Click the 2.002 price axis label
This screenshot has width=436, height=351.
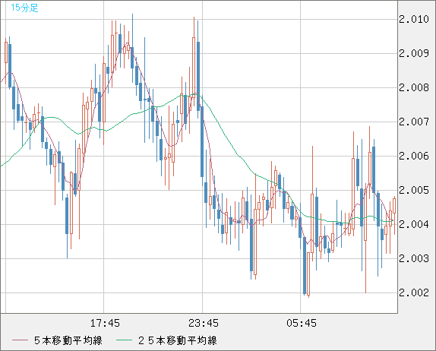point(414,292)
